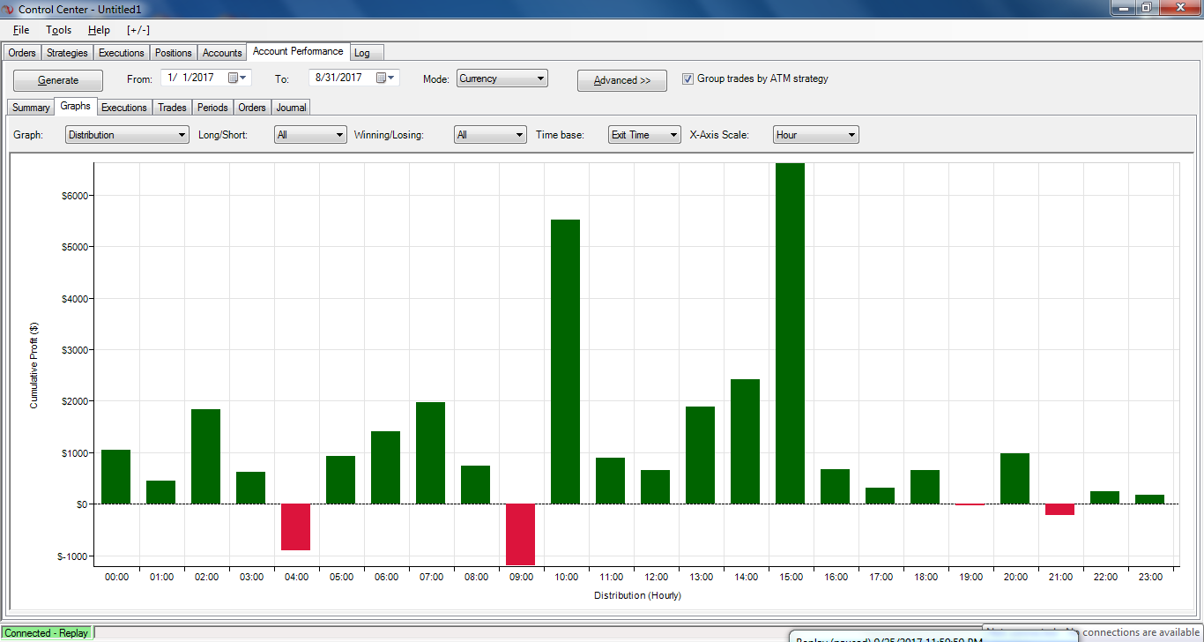Screen dimensions: 1204x642
Task: Click the To date field
Action: 354,78
